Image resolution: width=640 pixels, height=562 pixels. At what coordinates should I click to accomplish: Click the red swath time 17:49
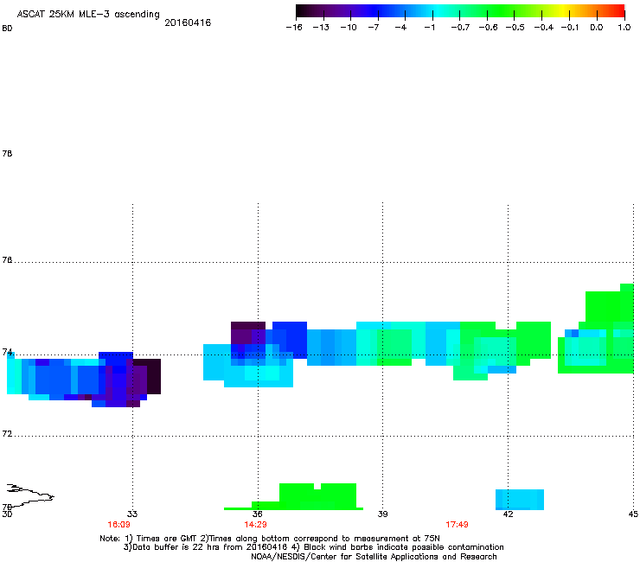457,525
